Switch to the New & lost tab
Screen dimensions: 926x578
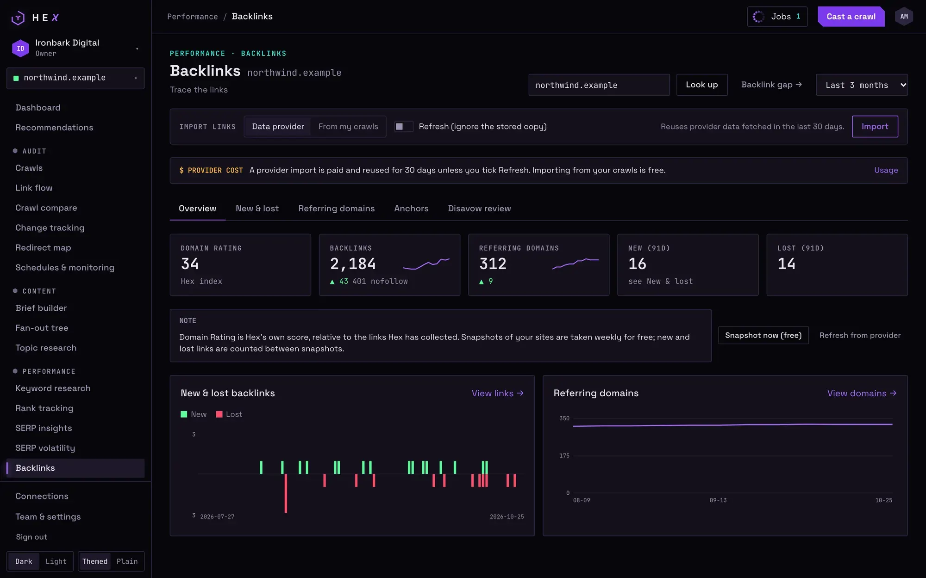(x=257, y=209)
